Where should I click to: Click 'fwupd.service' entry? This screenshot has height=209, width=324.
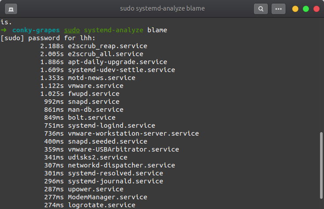(94, 94)
